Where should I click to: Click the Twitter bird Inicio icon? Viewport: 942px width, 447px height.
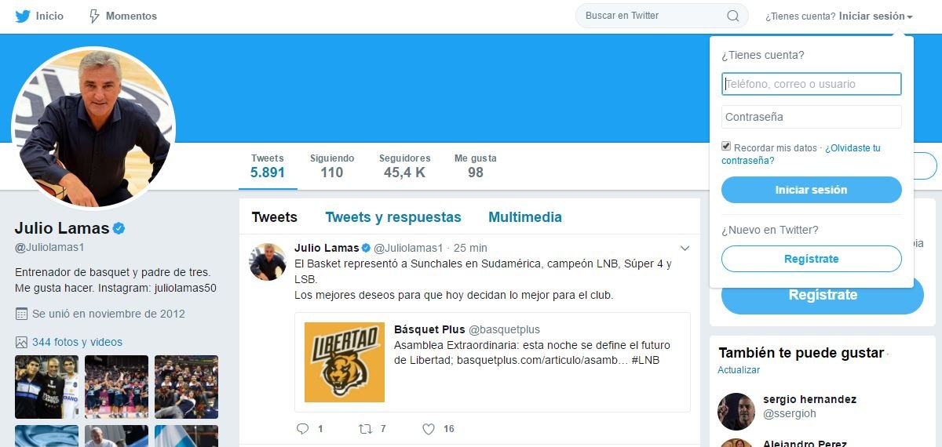click(x=22, y=16)
